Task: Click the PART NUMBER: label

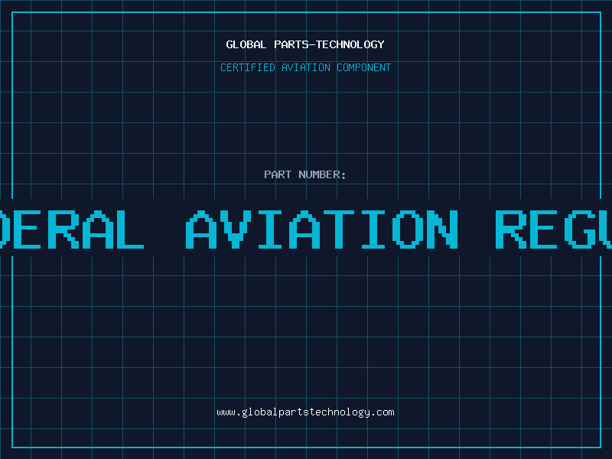Action: click(305, 174)
